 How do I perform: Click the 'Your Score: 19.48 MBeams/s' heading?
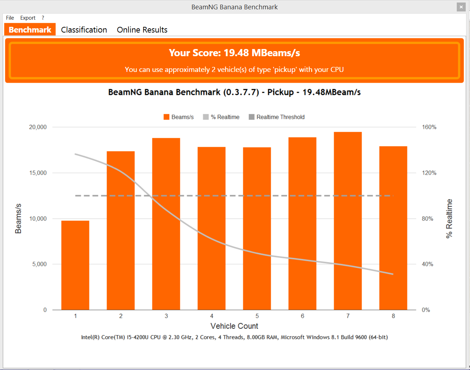click(x=234, y=53)
